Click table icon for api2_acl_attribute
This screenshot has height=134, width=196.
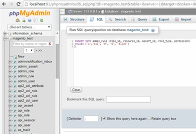(x=15, y=86)
